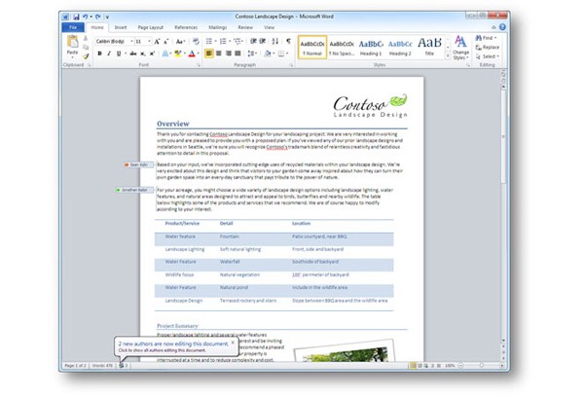Viewport: 584px width, 397px height.
Task: Open the multilevel list dropdown
Action: click(x=242, y=41)
